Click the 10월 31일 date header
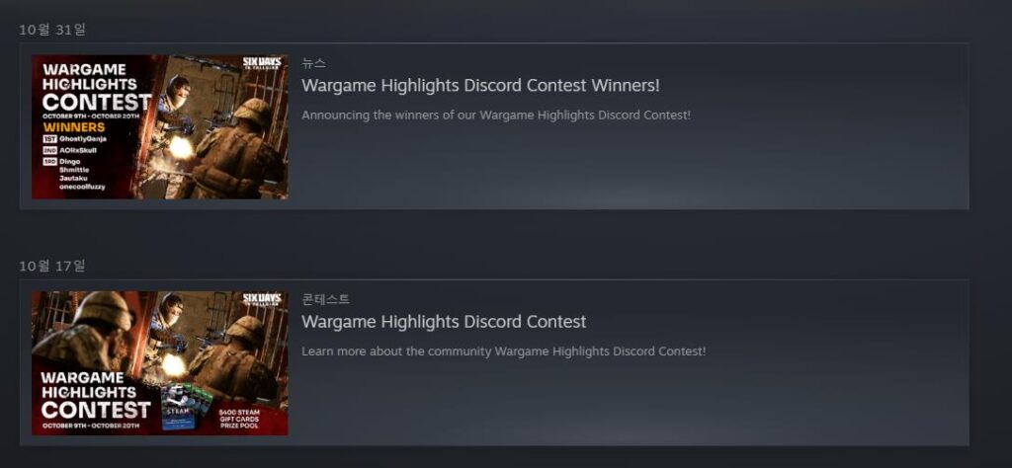The image size is (1012, 468). tap(52, 30)
